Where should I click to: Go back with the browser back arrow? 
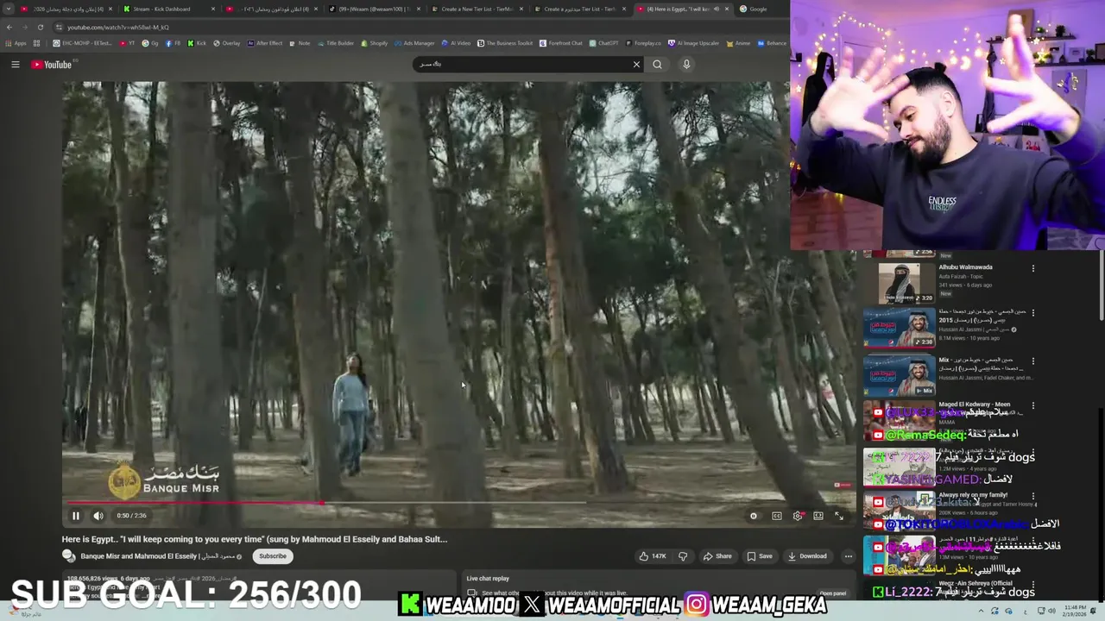click(9, 27)
